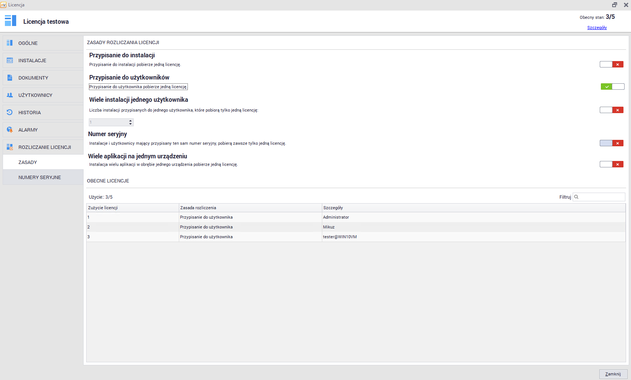Click the Historia clock icon
The image size is (631, 380).
point(10,112)
